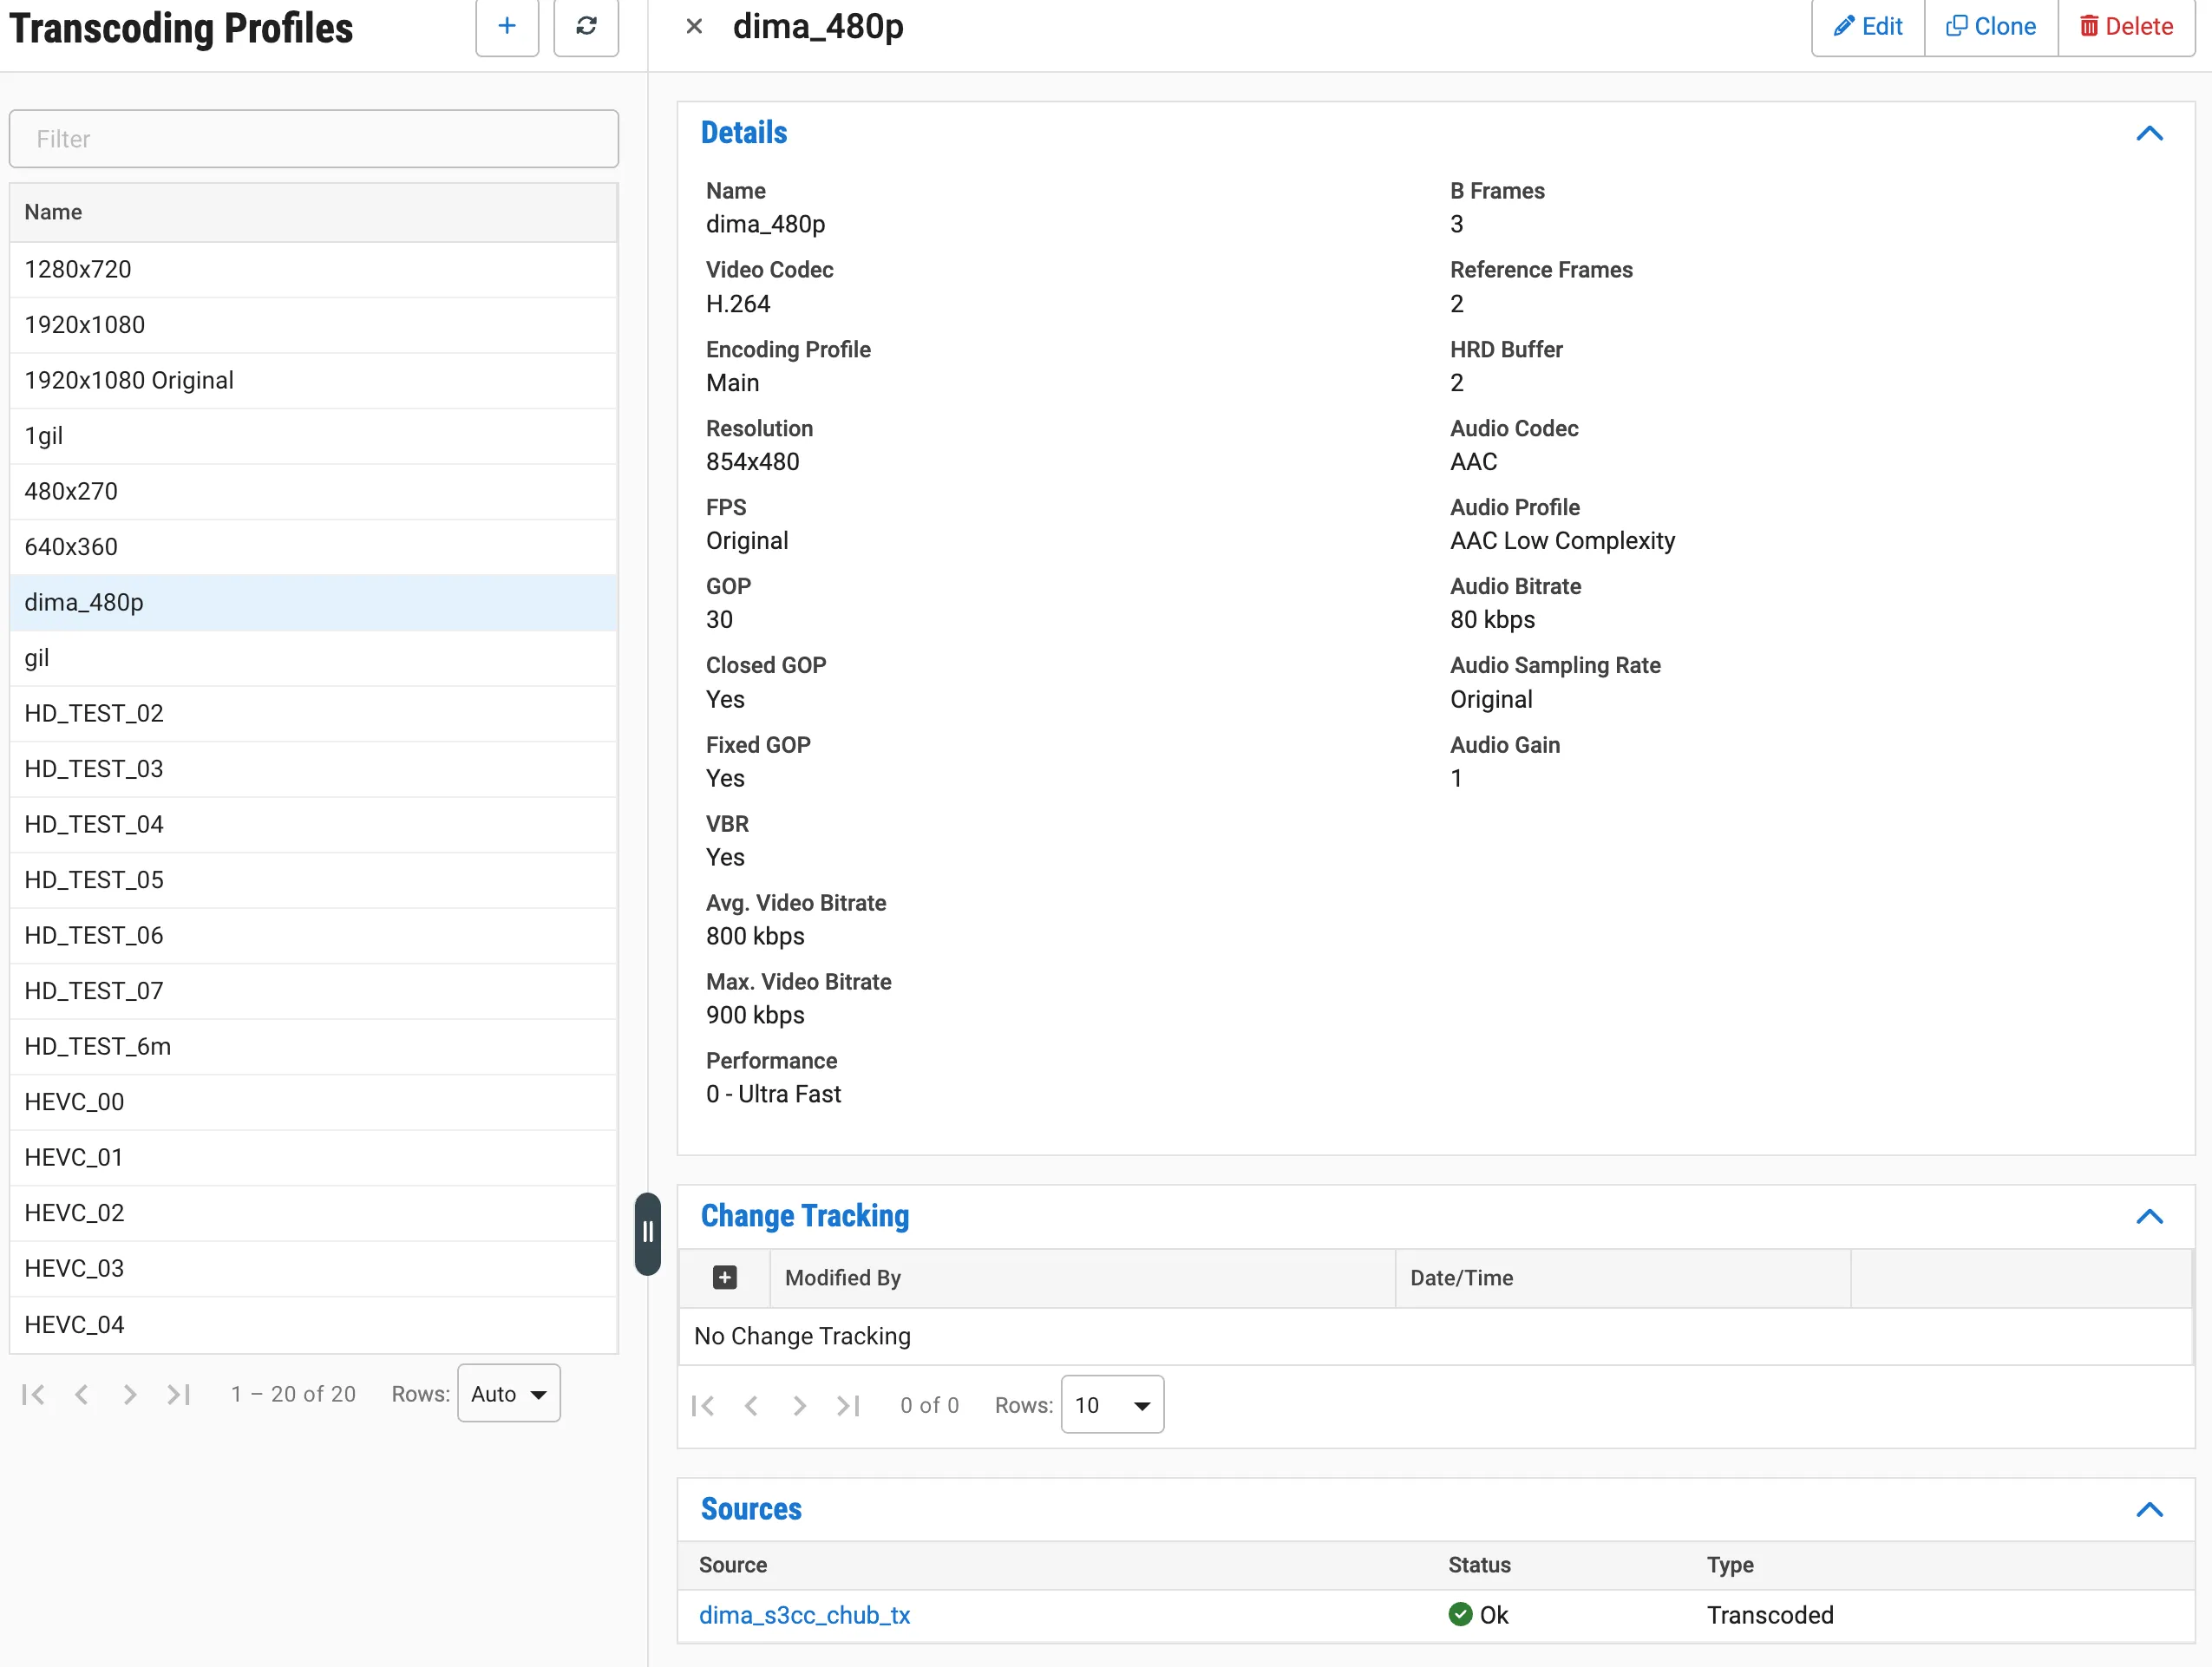Select the 640x360 profile
This screenshot has height=1667, width=2212.
point(314,547)
